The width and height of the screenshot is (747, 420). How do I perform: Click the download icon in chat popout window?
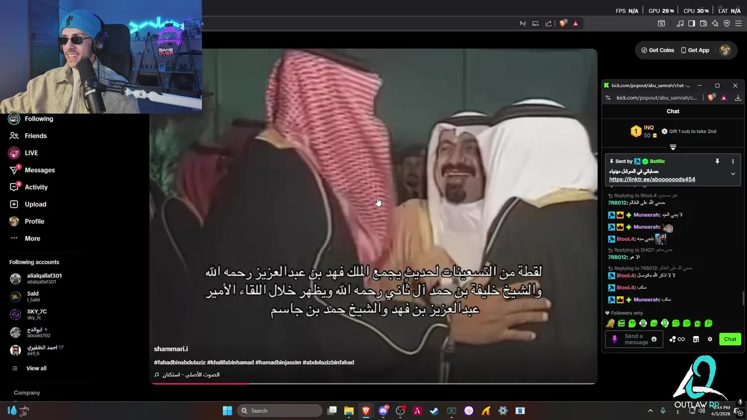(738, 98)
